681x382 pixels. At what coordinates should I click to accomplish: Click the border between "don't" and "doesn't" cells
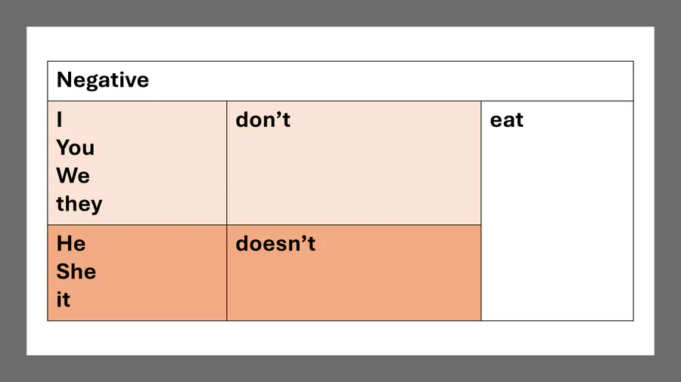coord(353,225)
